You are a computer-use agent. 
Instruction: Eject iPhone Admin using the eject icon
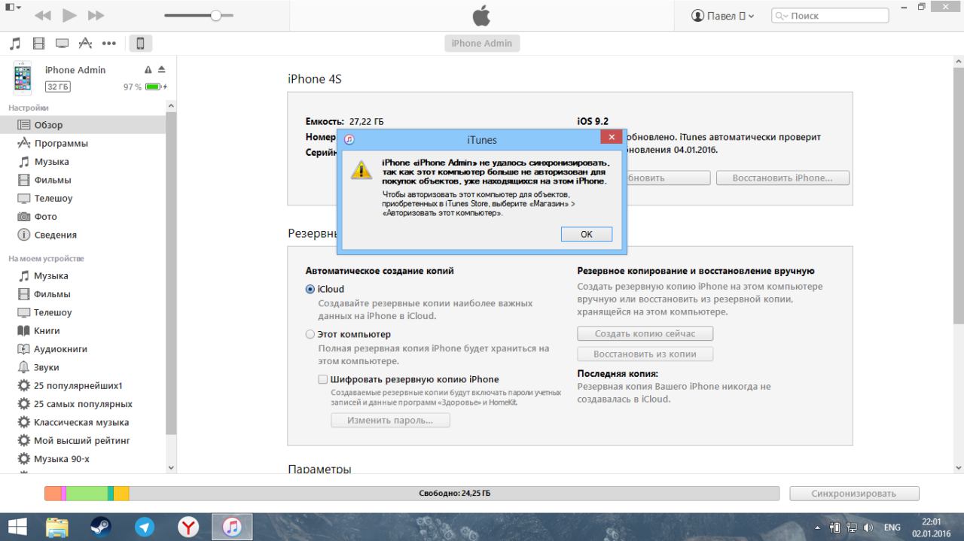[x=161, y=69]
